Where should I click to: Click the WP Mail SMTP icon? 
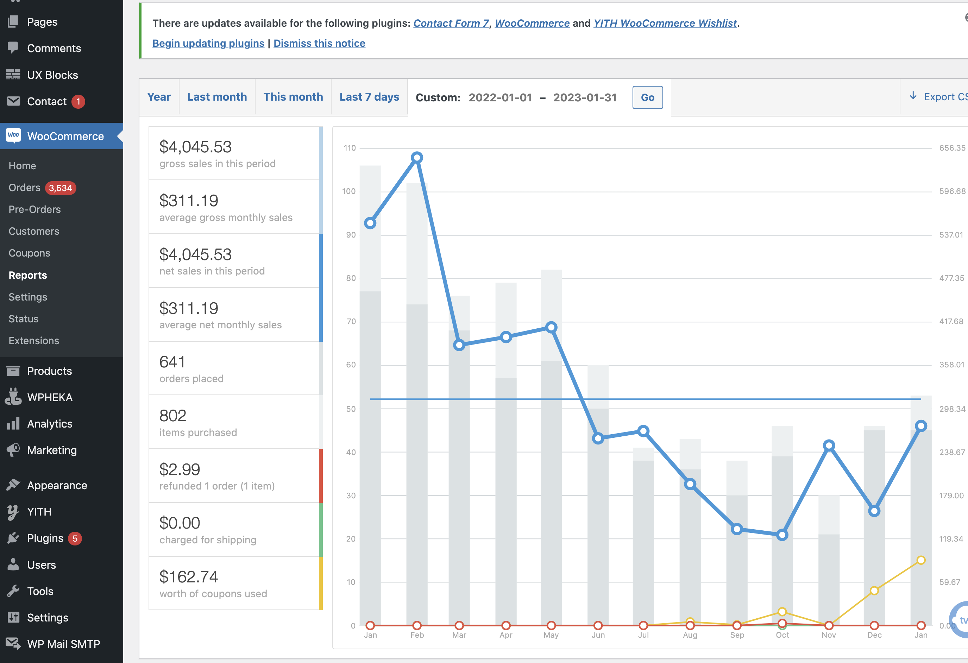(x=13, y=643)
